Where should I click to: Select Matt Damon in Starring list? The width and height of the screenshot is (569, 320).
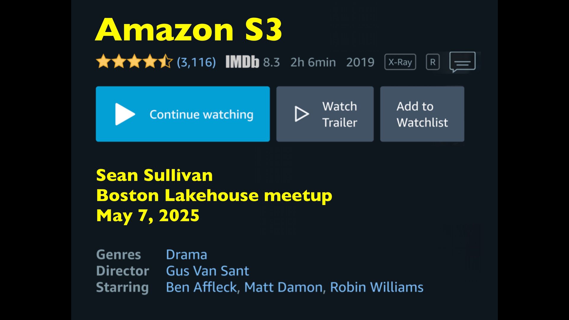(x=283, y=287)
